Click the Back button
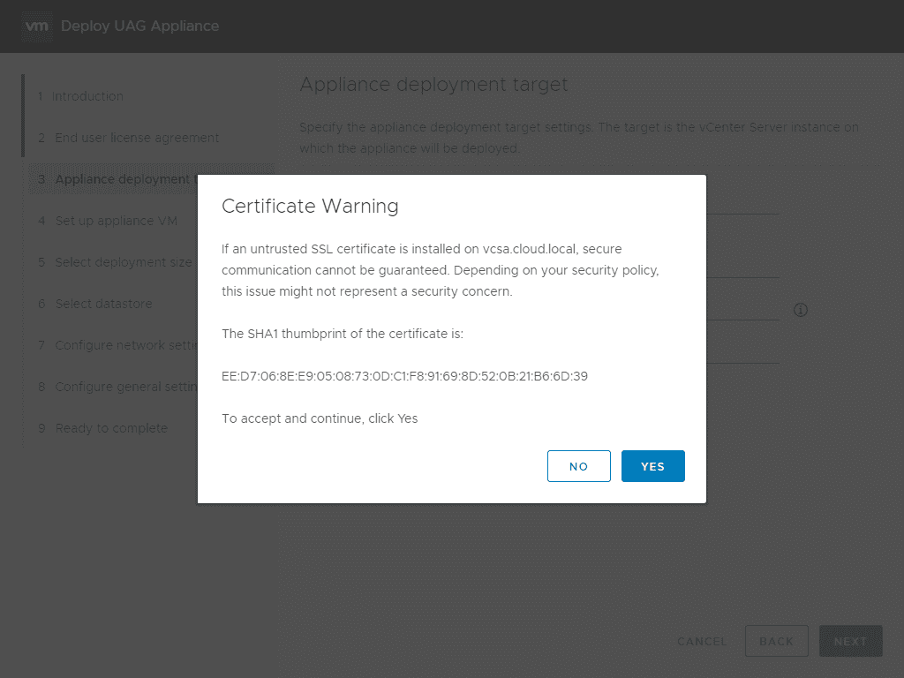This screenshot has height=678, width=904. click(x=776, y=642)
